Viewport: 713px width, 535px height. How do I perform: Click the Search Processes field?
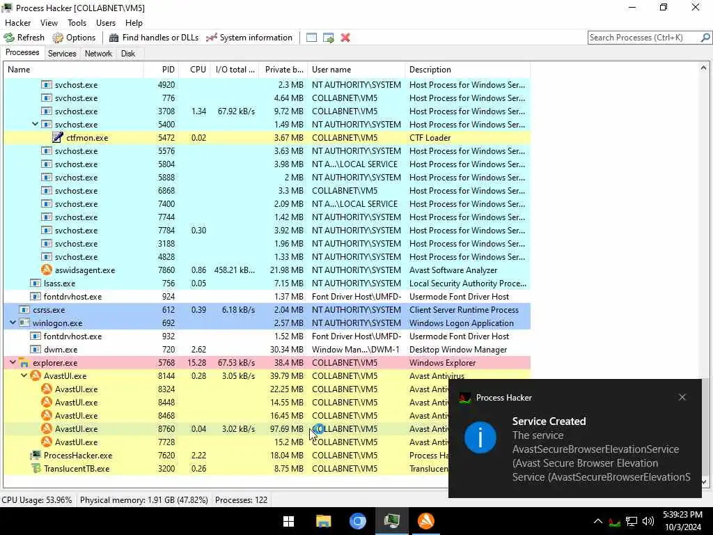pos(644,38)
